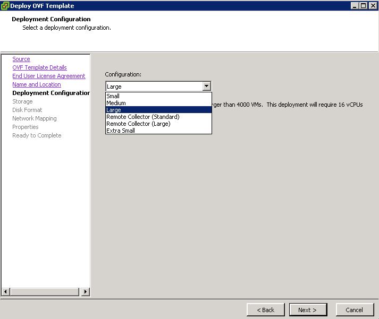Pick the highlighted Large configuration option
The image size is (379, 319).
pos(114,110)
